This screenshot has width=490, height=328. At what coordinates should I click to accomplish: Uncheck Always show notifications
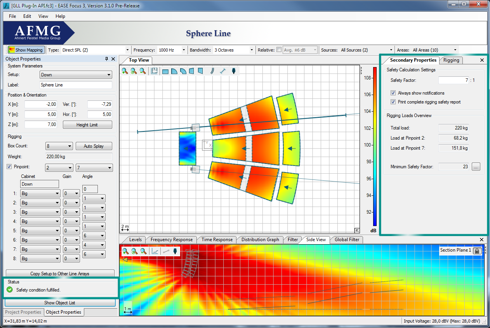pyautogui.click(x=393, y=93)
